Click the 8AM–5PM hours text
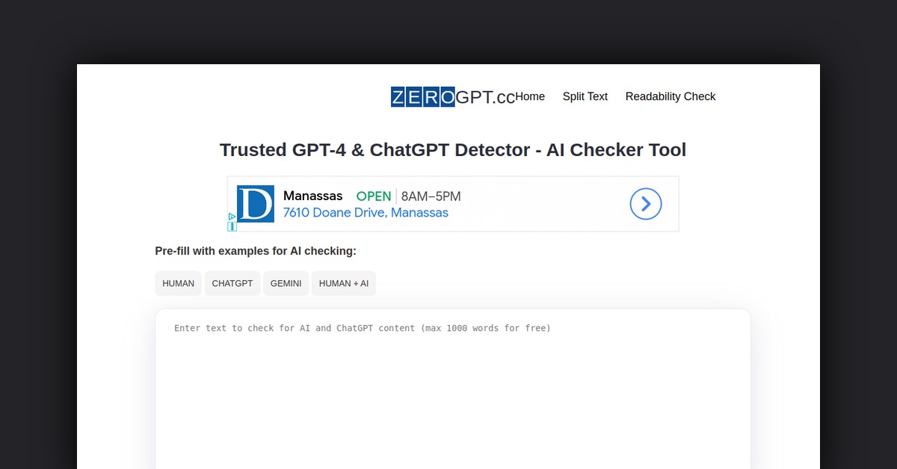897x469 pixels. point(431,196)
